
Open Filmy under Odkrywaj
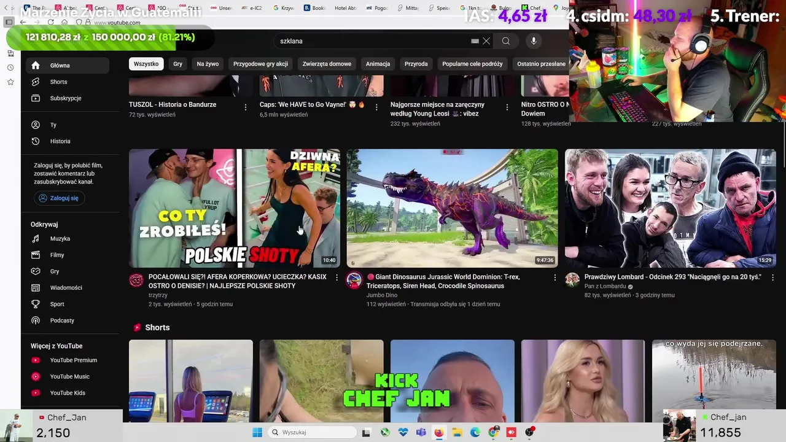pyautogui.click(x=67, y=255)
